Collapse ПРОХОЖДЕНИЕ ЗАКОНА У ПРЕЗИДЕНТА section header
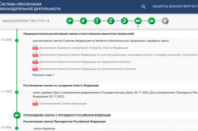Image resolution: width=198 pixels, height=131 pixels. coord(67,115)
